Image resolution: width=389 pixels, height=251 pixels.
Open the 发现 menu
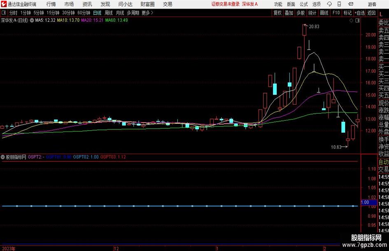105,4
